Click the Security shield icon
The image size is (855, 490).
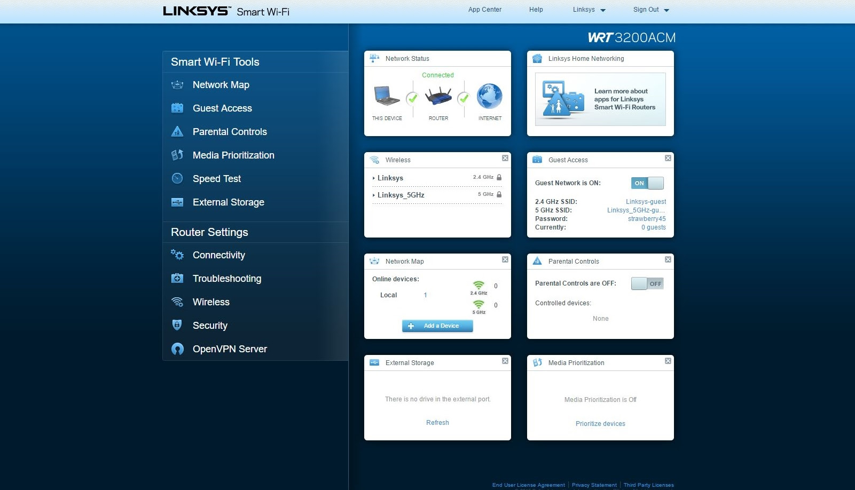pos(177,325)
